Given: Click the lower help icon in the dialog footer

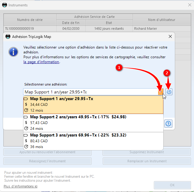Looking at the screenshot, I should click(x=168, y=123).
